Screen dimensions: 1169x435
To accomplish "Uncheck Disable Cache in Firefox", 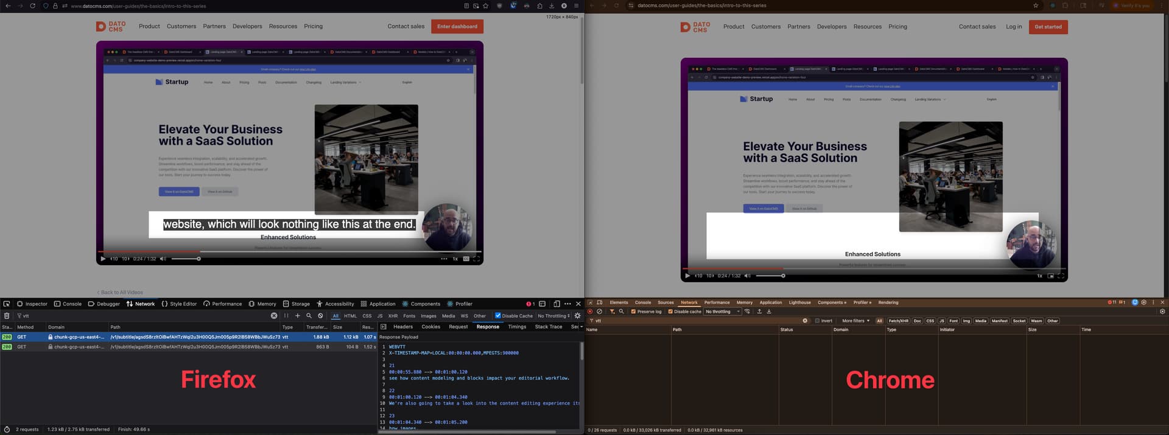I will [498, 316].
